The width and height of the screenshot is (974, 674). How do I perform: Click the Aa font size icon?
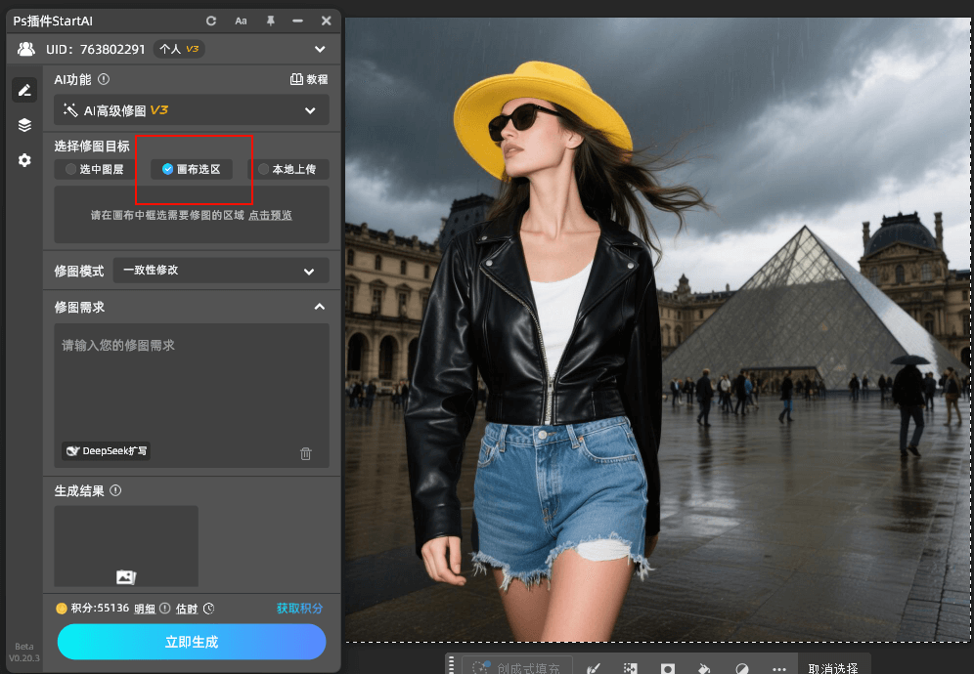241,21
